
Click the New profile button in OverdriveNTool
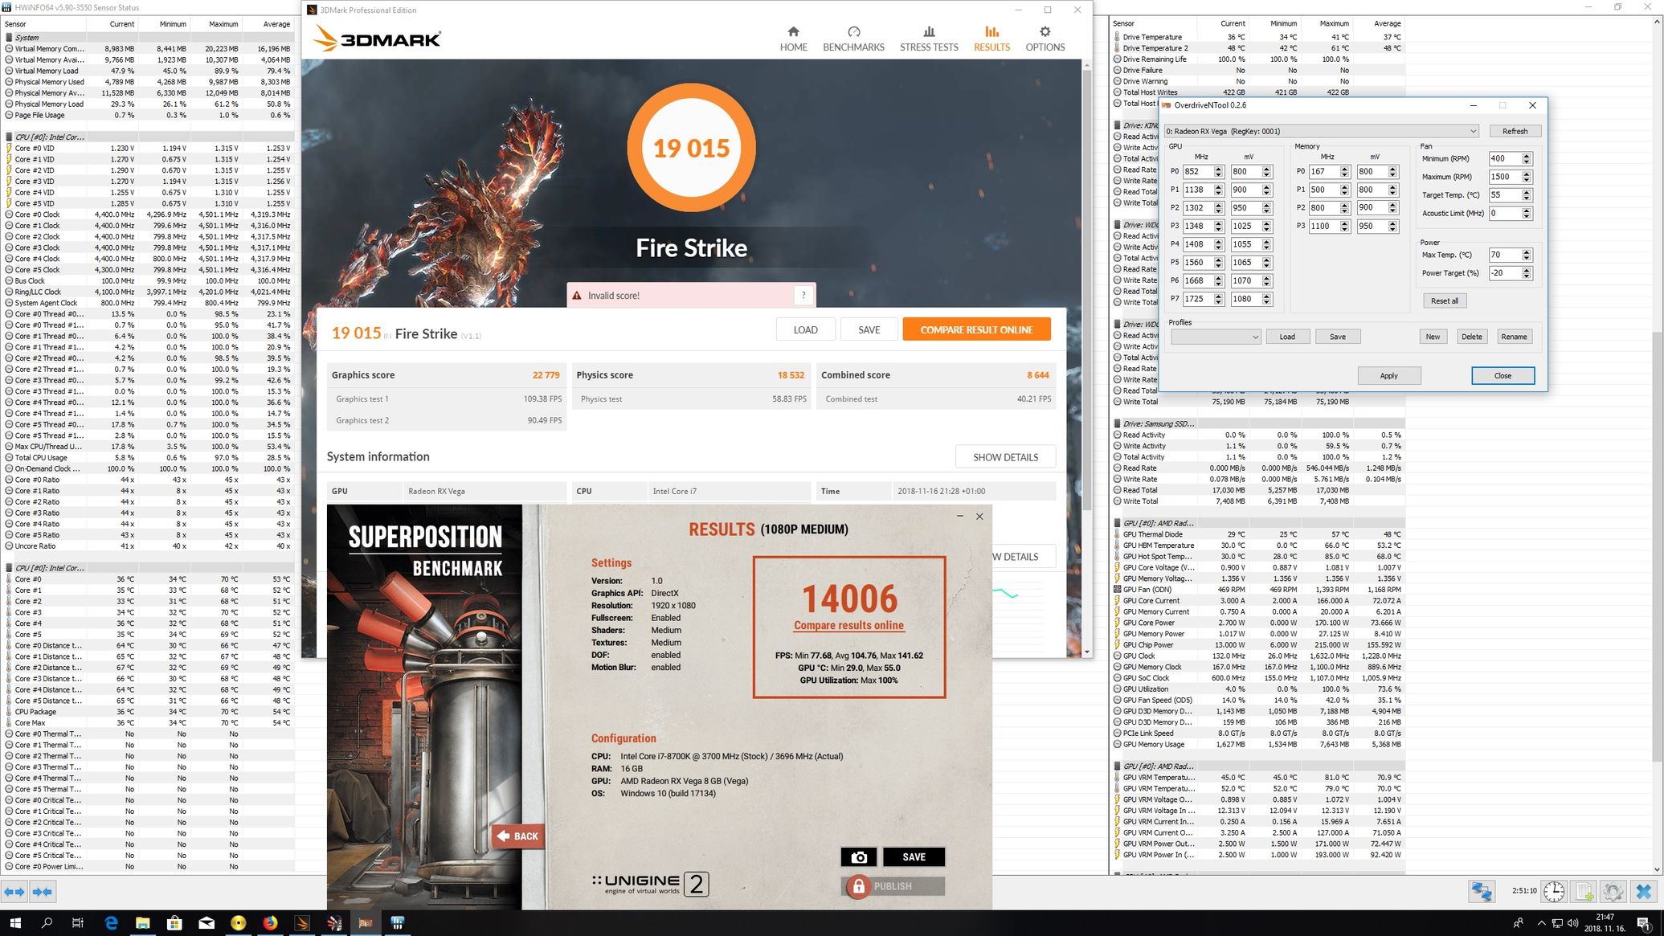pyautogui.click(x=1433, y=337)
